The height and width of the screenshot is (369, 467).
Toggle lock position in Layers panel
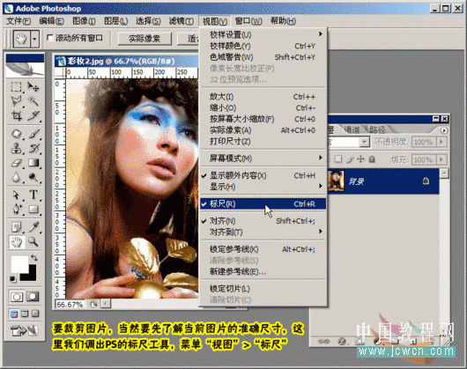point(360,159)
